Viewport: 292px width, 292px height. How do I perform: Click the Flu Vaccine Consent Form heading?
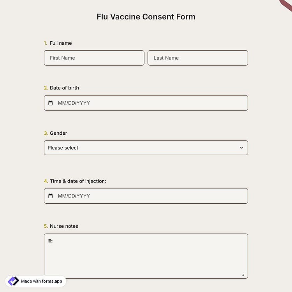146,17
